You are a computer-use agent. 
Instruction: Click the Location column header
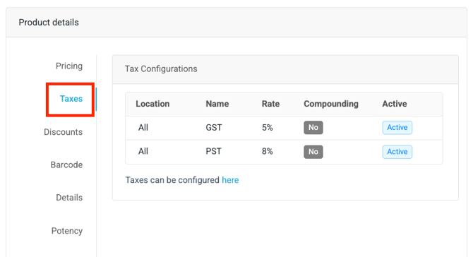152,104
